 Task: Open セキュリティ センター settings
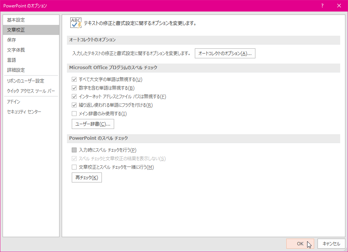[31, 112]
